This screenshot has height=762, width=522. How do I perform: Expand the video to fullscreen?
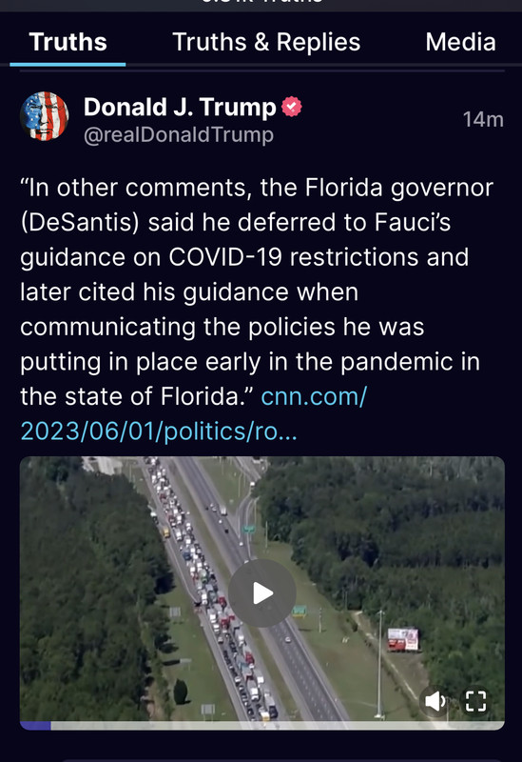pyautogui.click(x=475, y=701)
